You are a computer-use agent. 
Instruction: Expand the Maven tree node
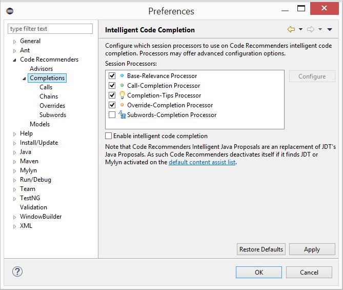pyautogui.click(x=14, y=162)
